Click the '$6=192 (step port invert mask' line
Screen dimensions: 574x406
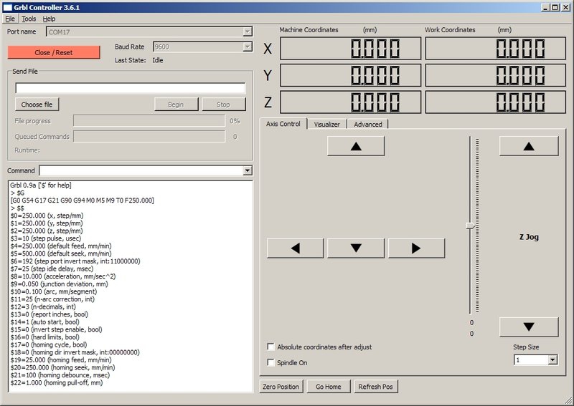(75, 261)
